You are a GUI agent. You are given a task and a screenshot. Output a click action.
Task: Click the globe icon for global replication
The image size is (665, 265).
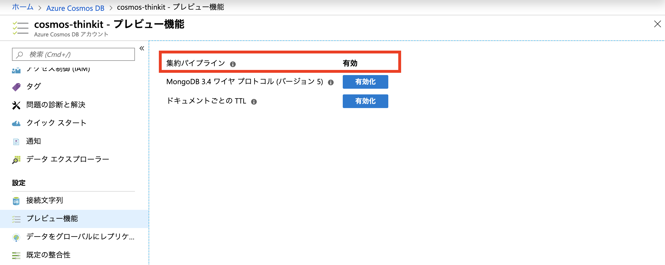[x=16, y=237]
